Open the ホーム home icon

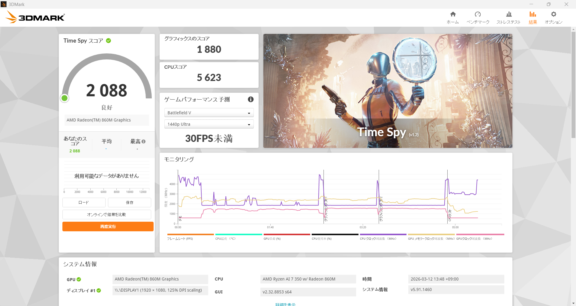coord(453,14)
